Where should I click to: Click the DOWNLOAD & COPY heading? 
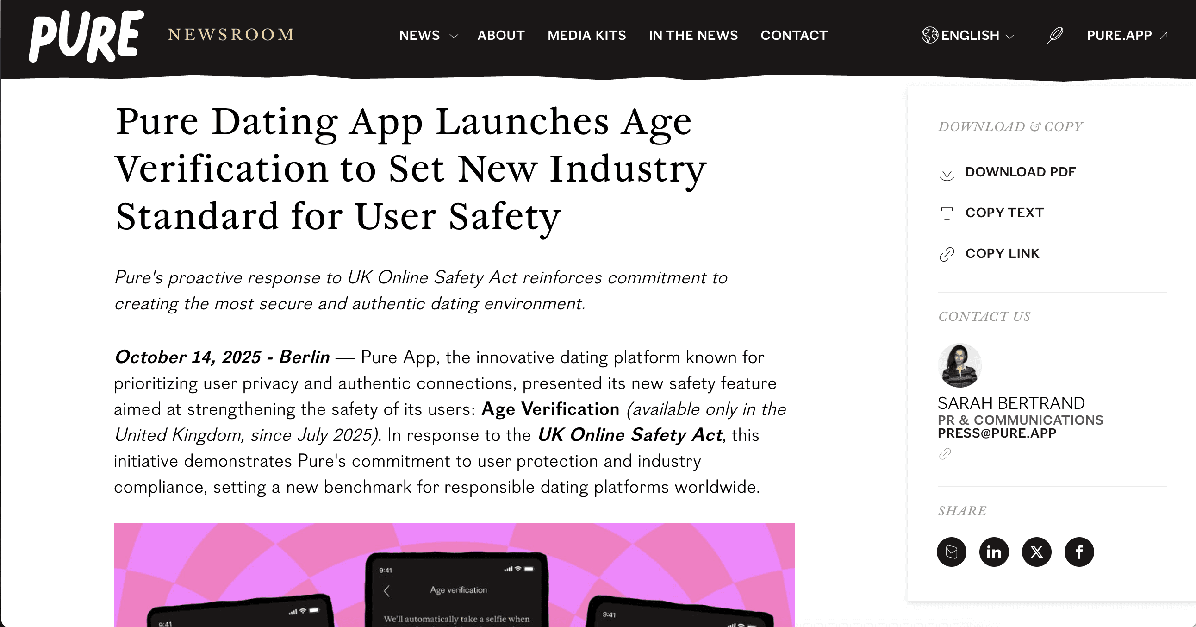[1010, 126]
